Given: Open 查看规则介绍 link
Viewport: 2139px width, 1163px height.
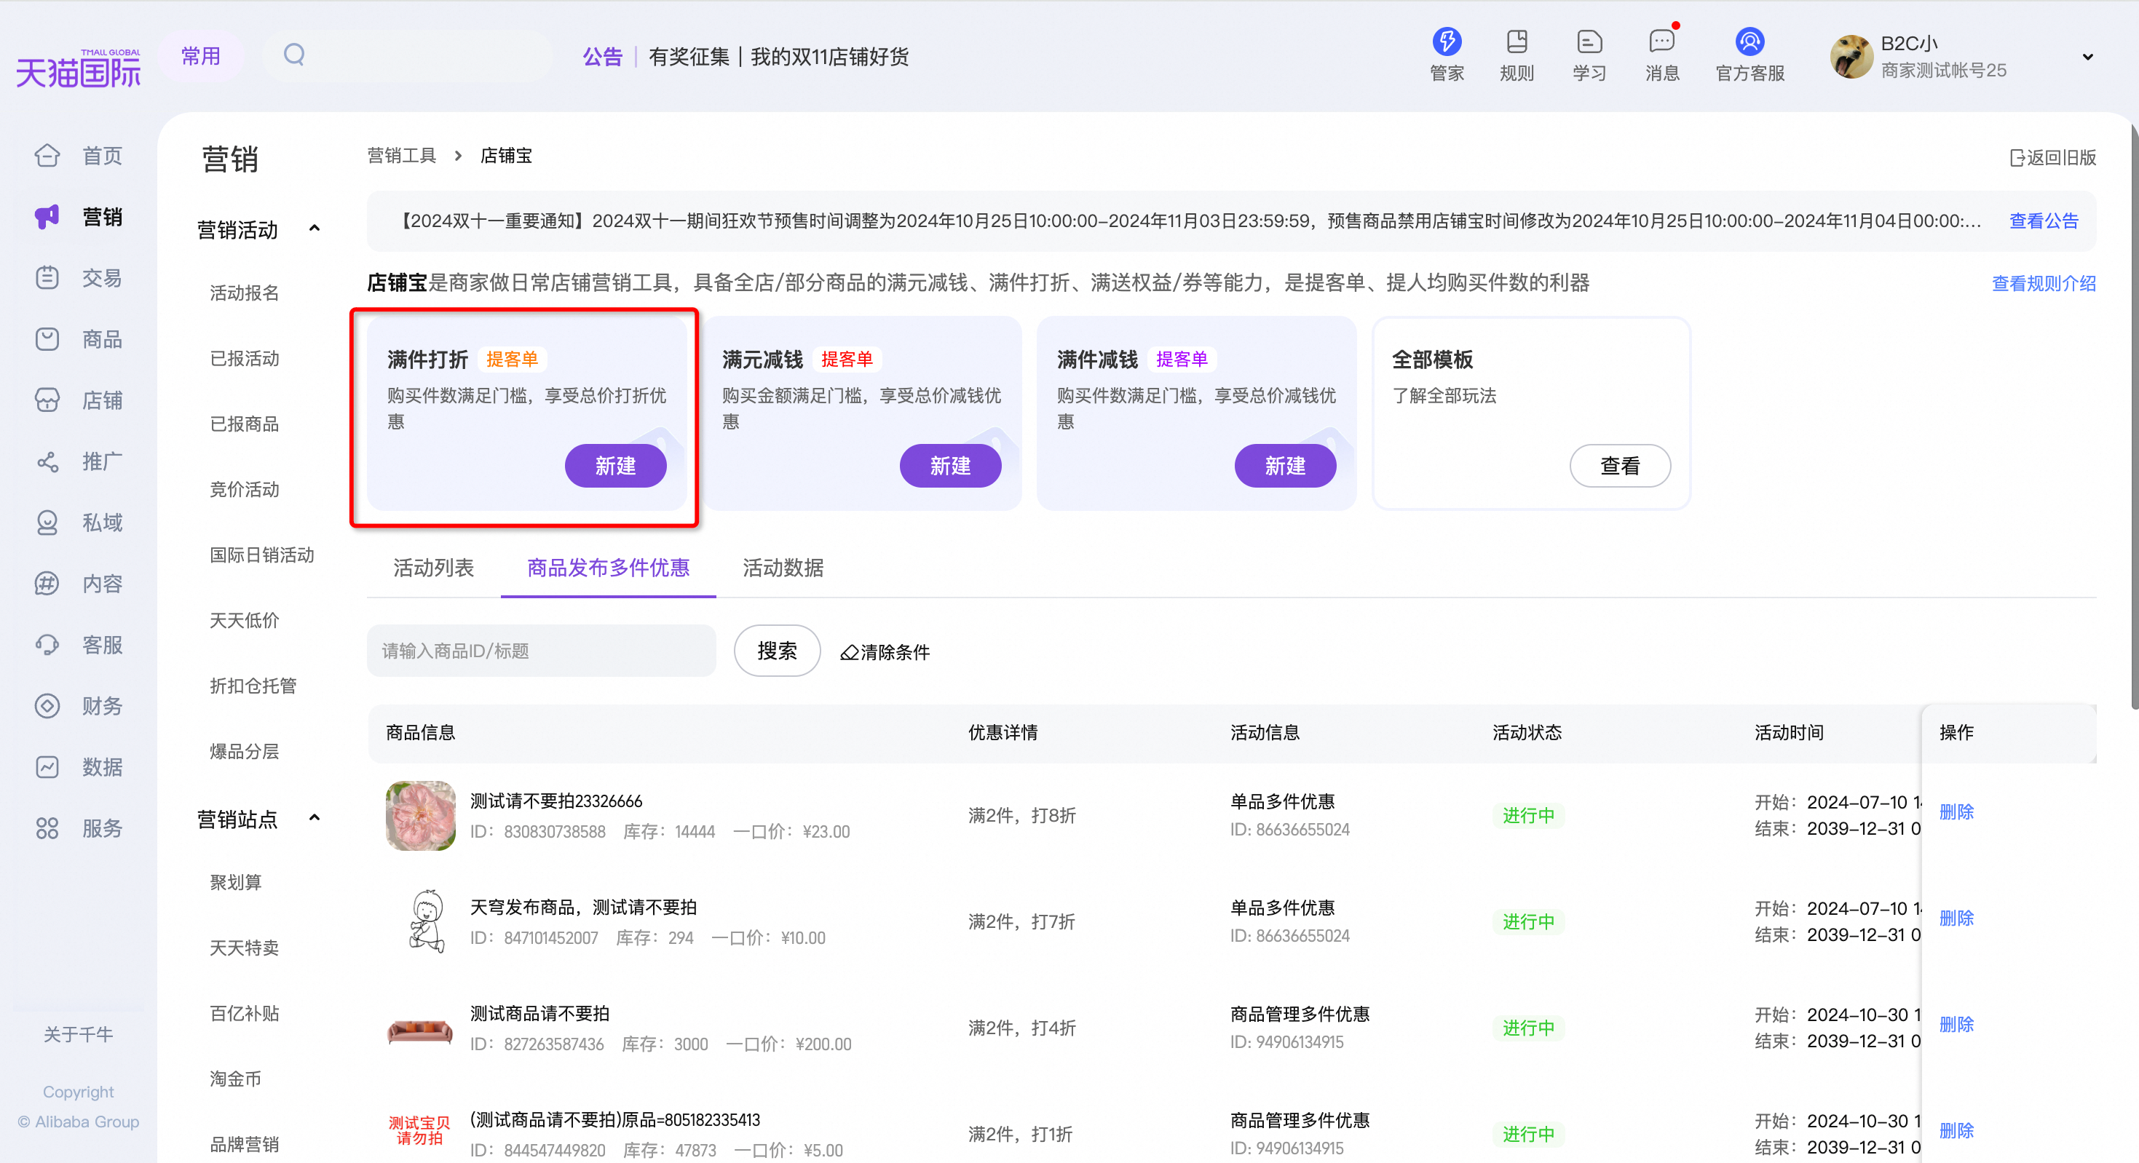Looking at the screenshot, I should point(2044,283).
